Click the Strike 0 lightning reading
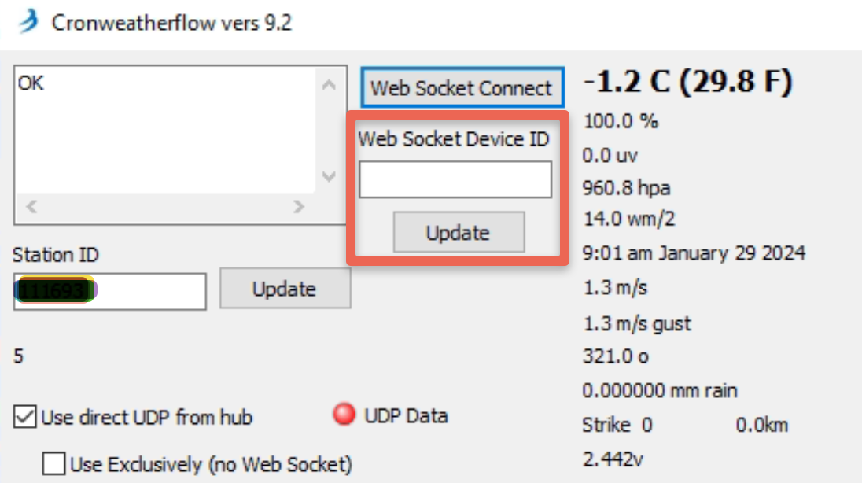862x483 pixels. (x=617, y=425)
